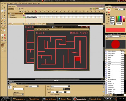Select the Line tool
The height and width of the screenshot is (101, 126).
click(x=2, y=13)
